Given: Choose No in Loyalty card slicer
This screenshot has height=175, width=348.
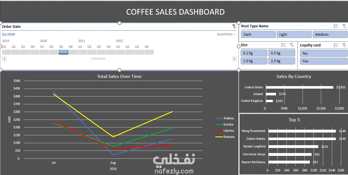Looking at the screenshot, I should [x=324, y=53].
